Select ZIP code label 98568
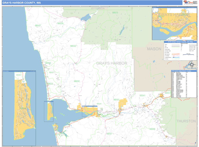199x147 pixels. [x=152, y=129]
